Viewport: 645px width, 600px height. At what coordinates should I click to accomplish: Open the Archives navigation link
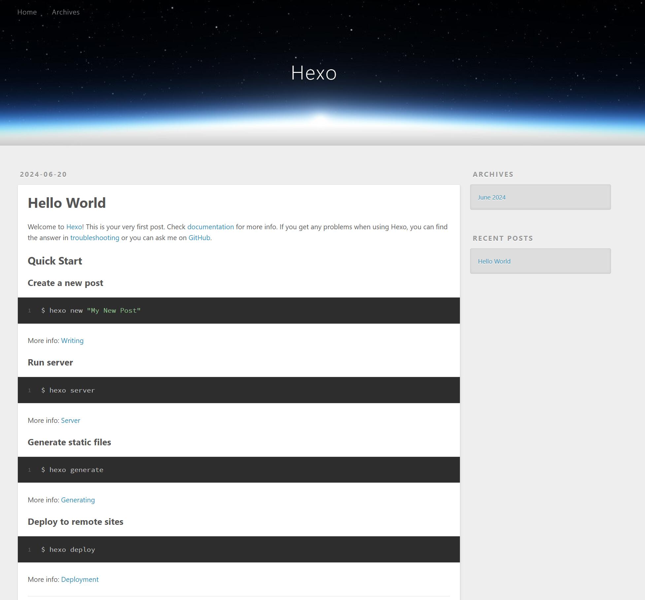(x=66, y=12)
